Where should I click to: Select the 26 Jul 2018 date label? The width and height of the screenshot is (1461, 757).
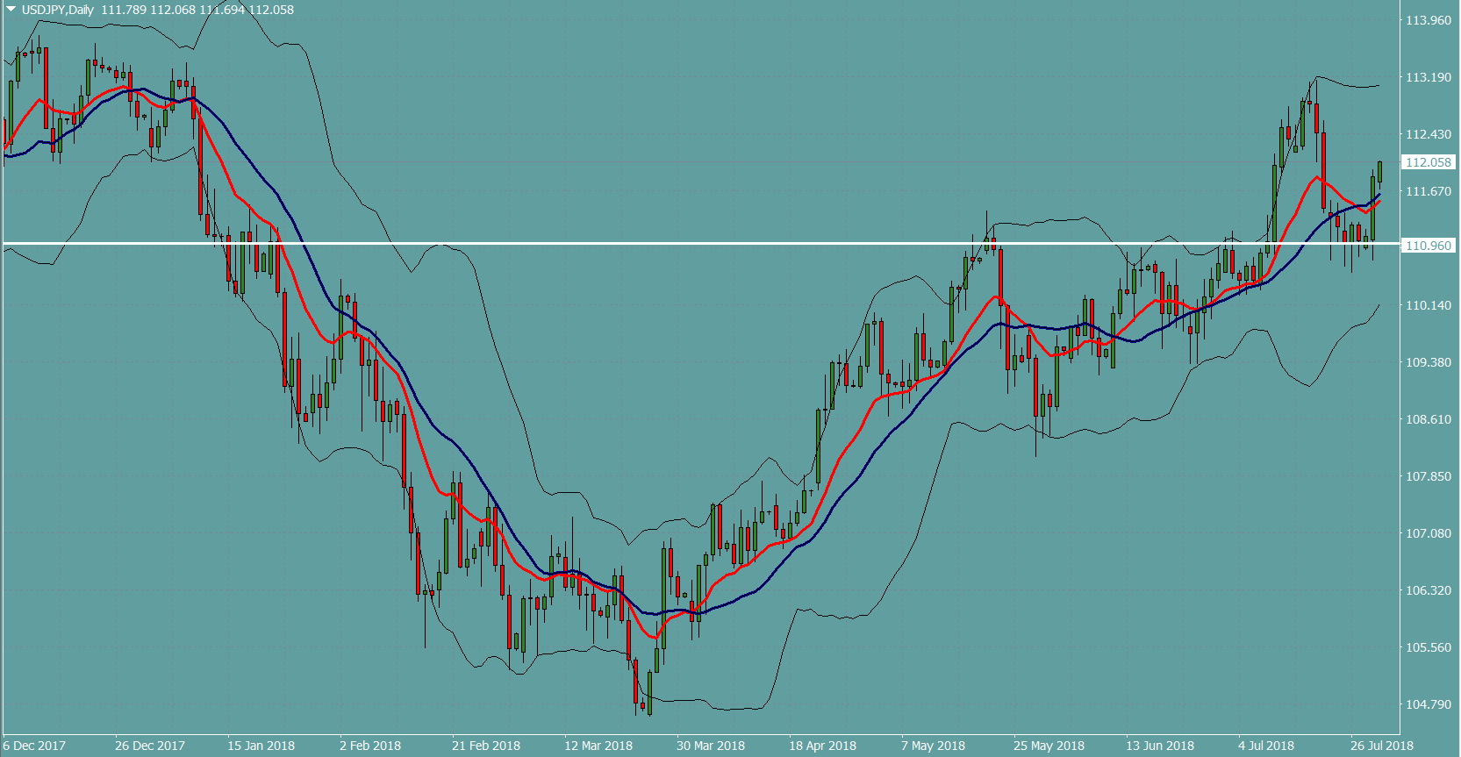(x=1381, y=746)
